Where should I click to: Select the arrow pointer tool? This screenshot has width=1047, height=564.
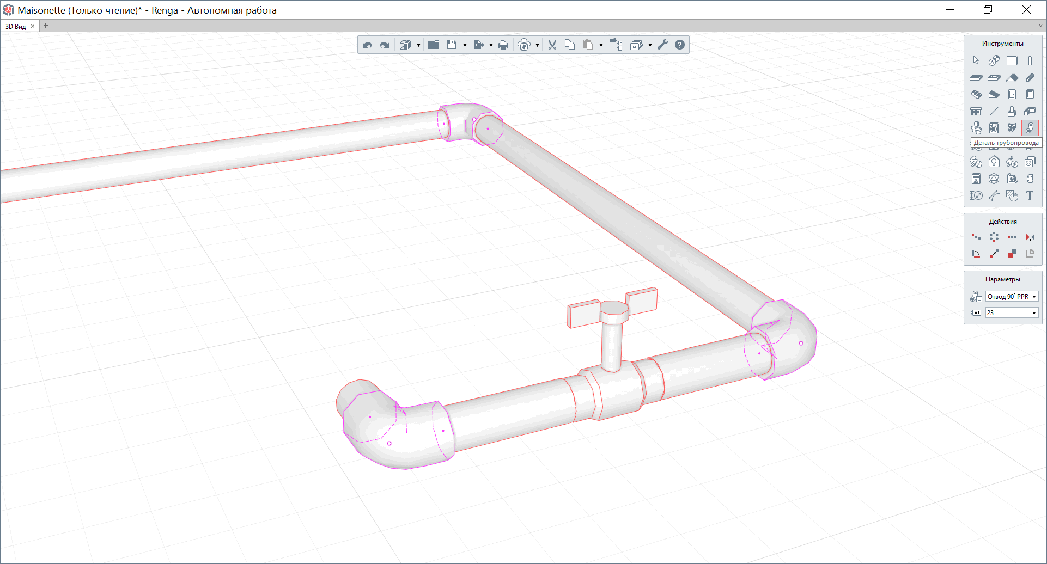click(x=976, y=60)
